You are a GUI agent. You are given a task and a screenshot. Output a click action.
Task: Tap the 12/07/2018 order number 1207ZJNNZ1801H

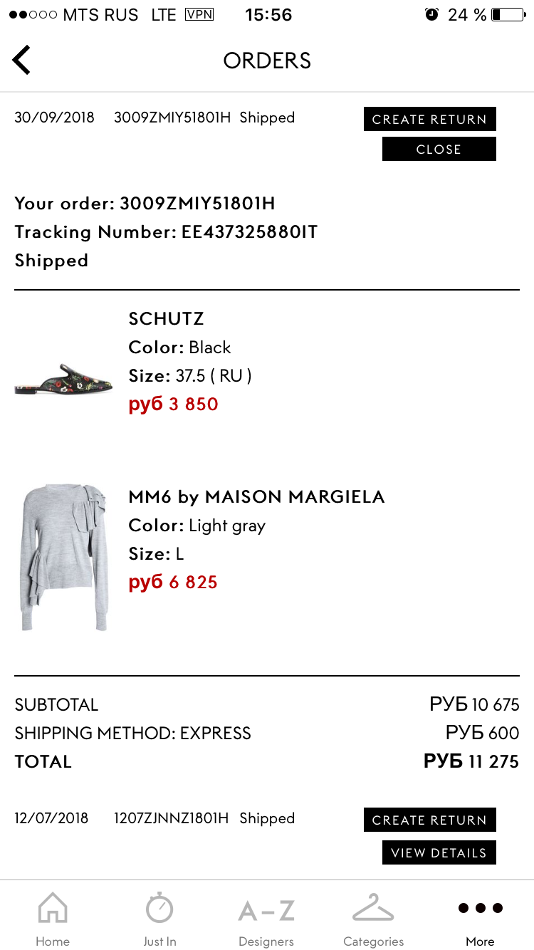pyautogui.click(x=171, y=818)
